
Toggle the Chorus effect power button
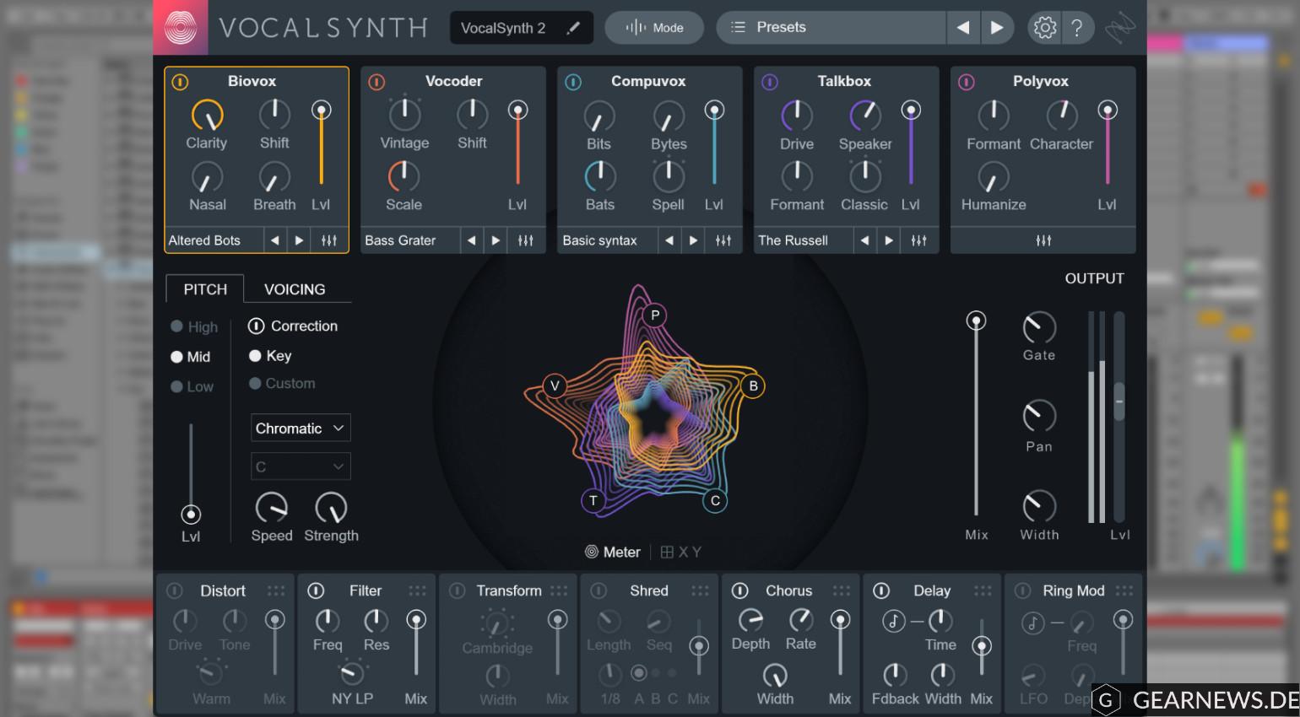click(739, 590)
